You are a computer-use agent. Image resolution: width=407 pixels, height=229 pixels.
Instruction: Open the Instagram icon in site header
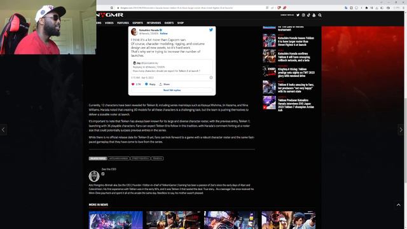pyautogui.click(x=303, y=15)
